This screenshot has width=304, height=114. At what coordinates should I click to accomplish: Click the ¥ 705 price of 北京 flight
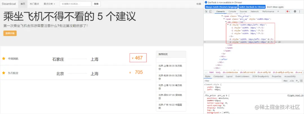click(136, 72)
